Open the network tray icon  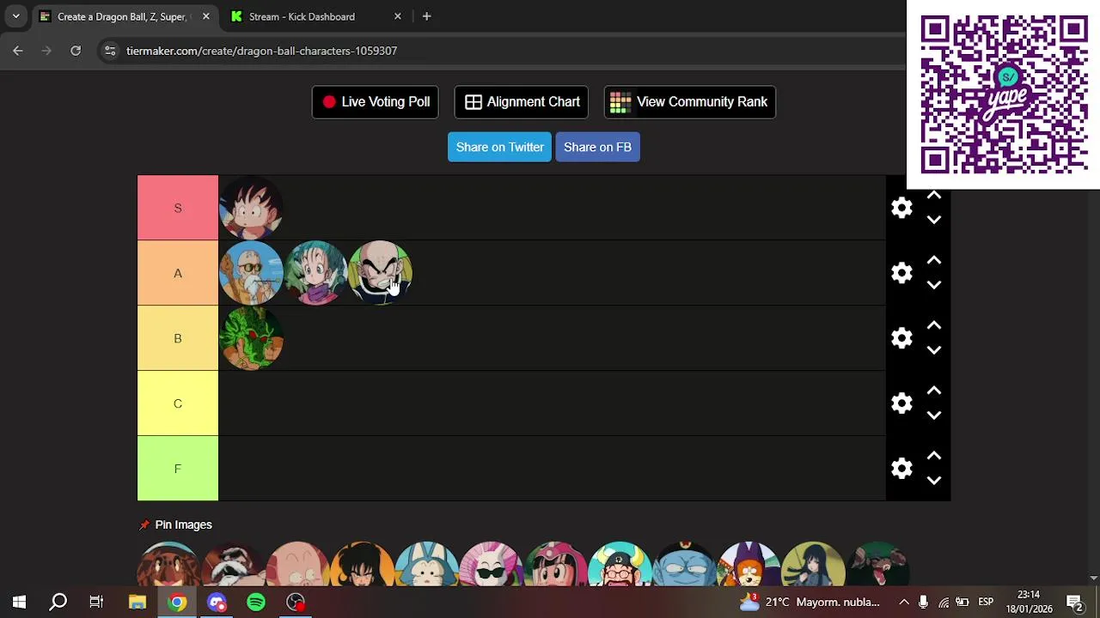pyautogui.click(x=944, y=603)
